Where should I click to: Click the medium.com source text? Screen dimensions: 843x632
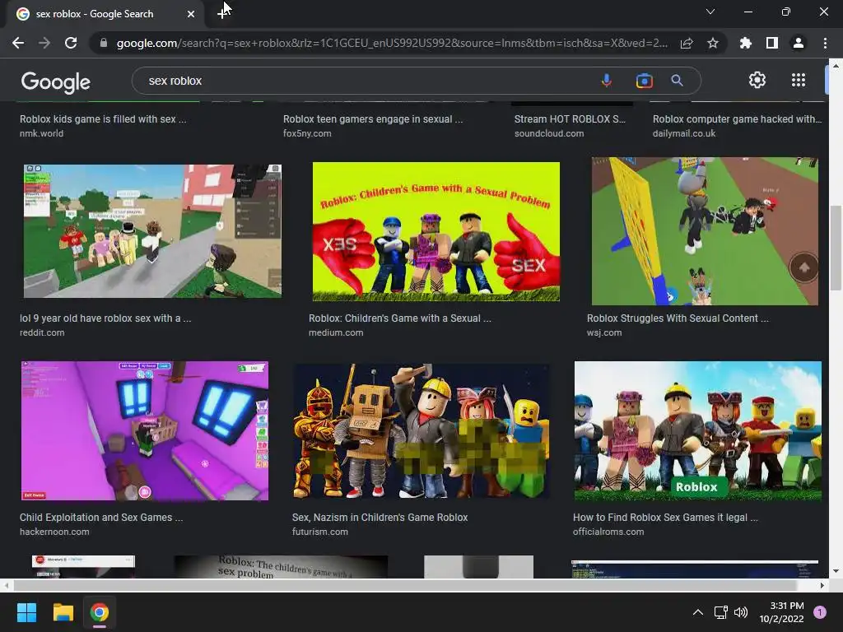coord(336,332)
